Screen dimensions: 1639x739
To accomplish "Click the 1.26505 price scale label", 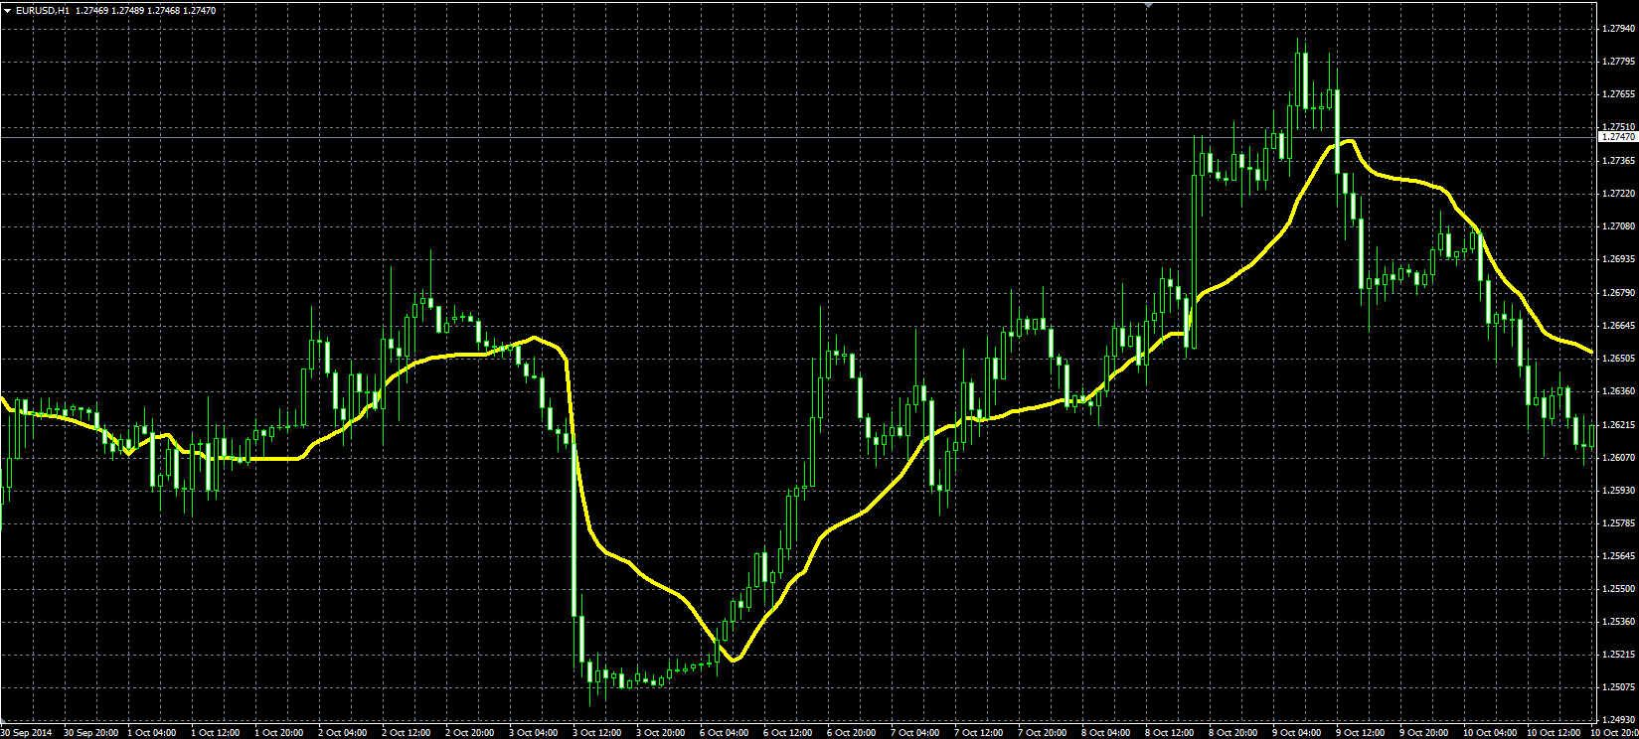I will coord(1619,358).
